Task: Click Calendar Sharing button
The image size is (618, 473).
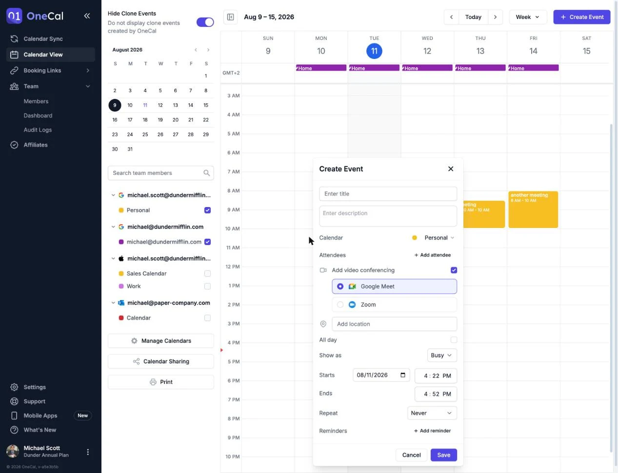Action: tap(161, 361)
